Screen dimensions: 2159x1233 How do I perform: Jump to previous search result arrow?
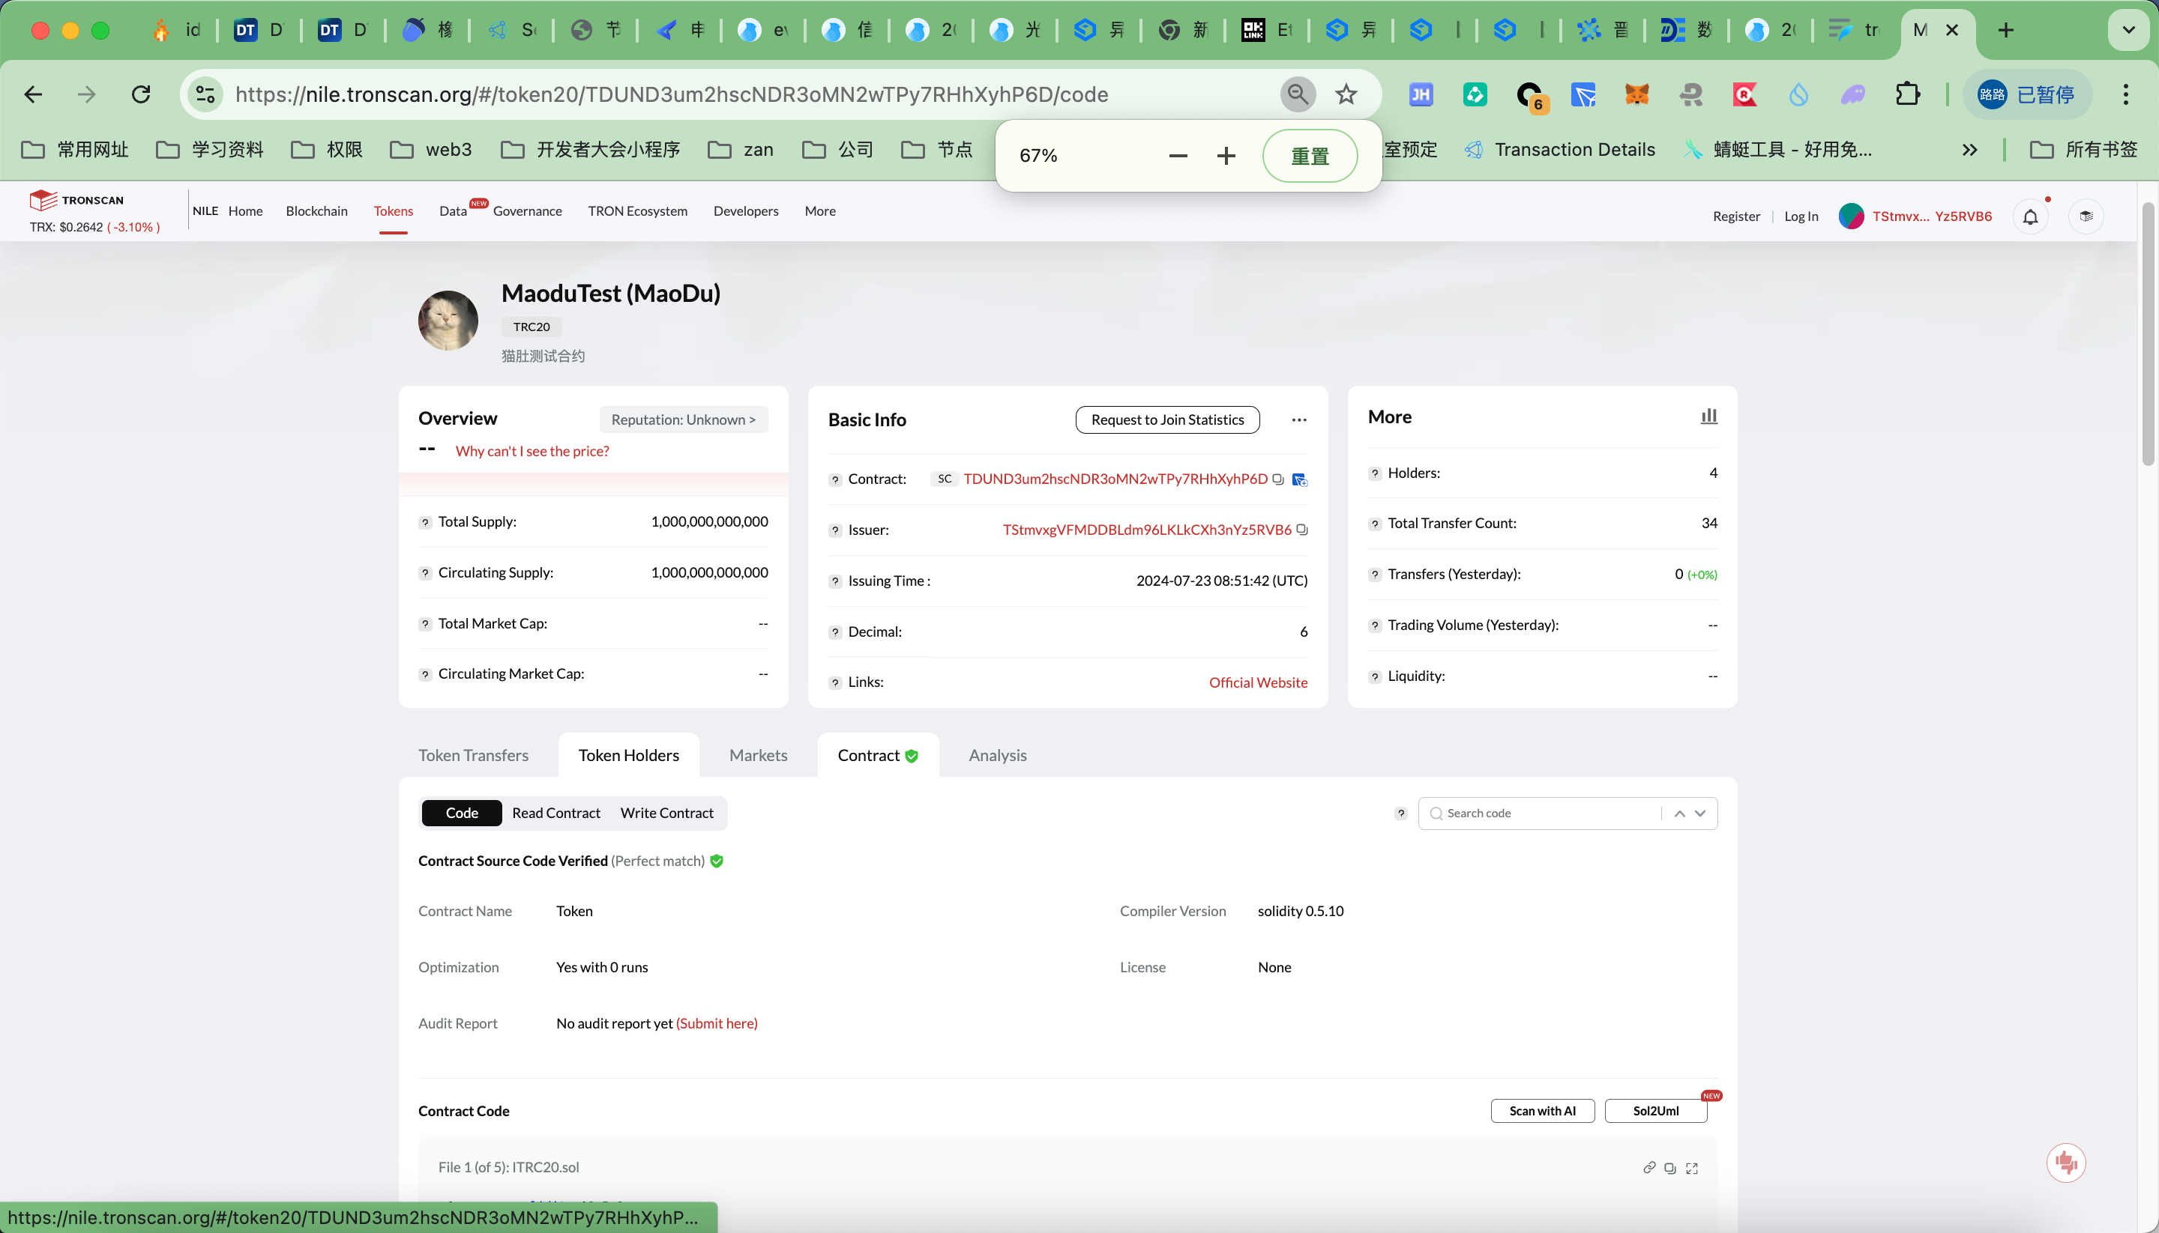click(1679, 814)
